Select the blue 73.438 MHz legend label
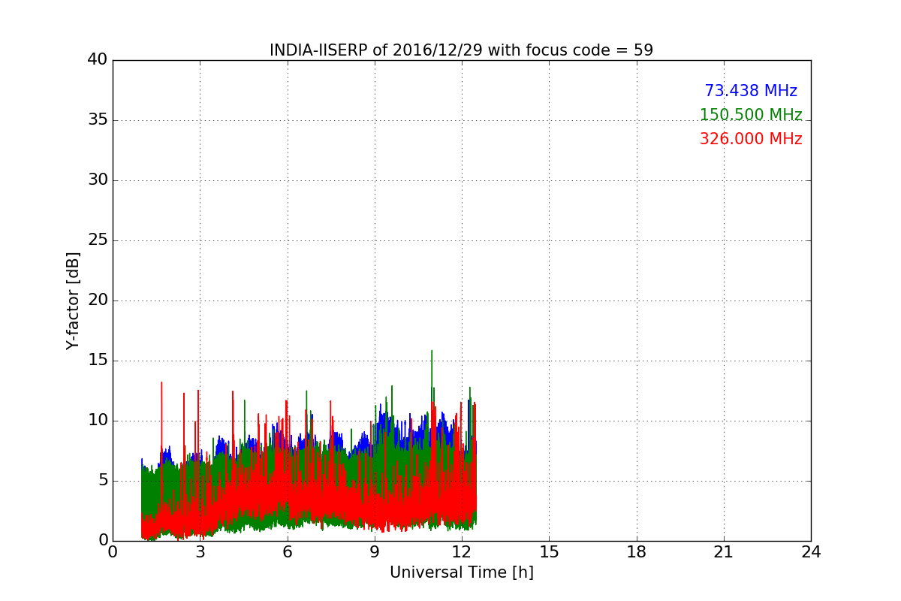This screenshot has height=601, width=901. (x=750, y=91)
